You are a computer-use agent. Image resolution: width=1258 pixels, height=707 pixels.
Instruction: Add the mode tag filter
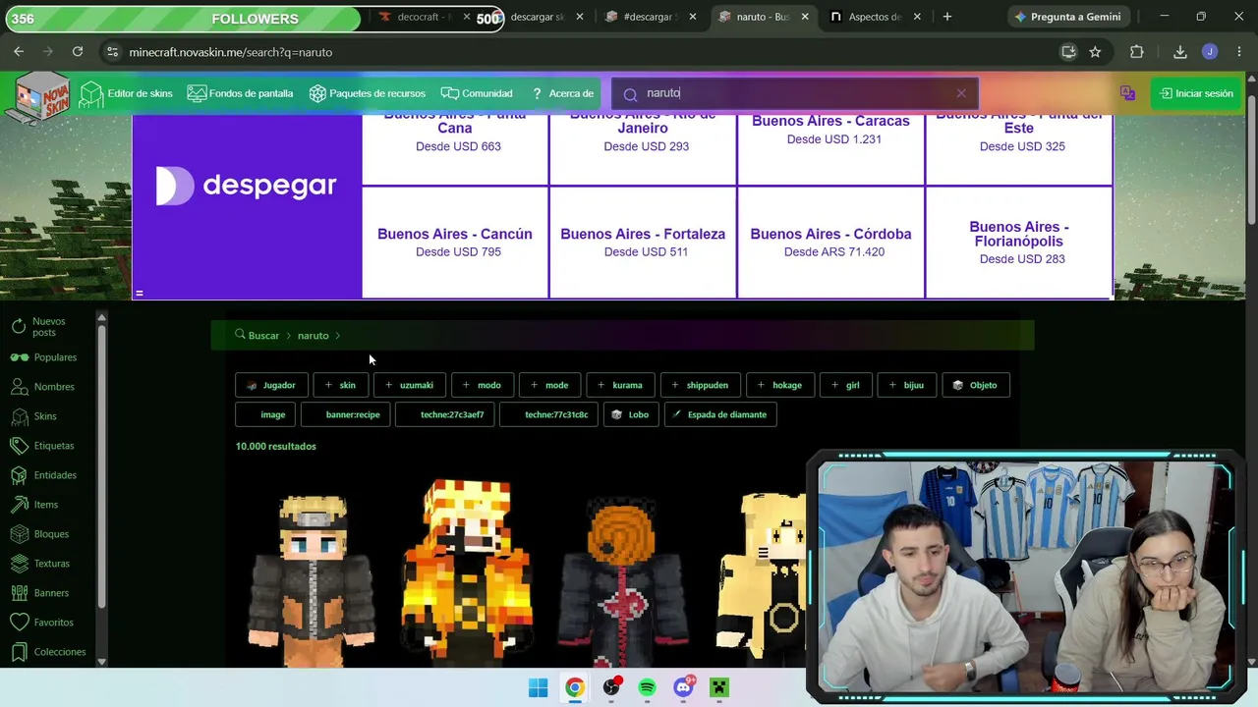pyautogui.click(x=549, y=385)
